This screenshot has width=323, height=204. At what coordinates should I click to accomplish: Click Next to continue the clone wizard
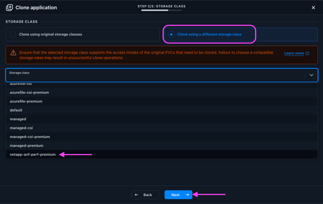pyautogui.click(x=178, y=195)
